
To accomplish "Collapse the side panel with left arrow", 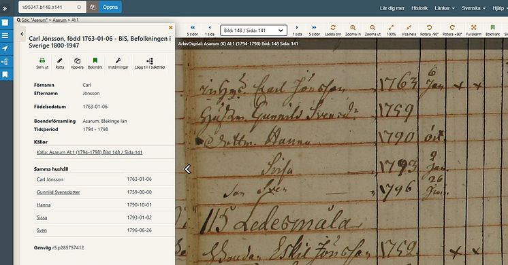I will tap(22, 33).
